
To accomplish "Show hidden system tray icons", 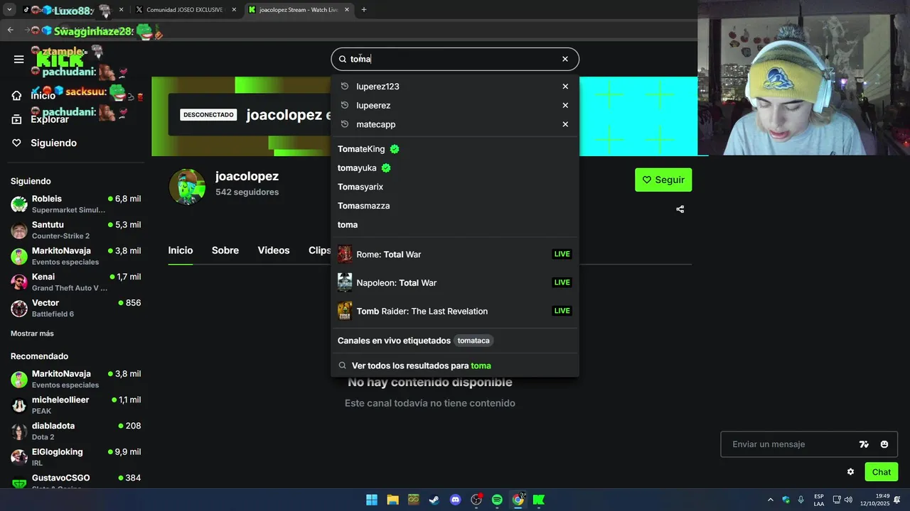I will tap(770, 500).
